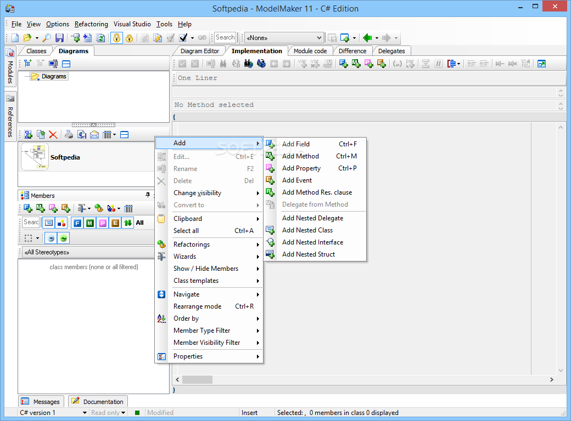Screen dimensions: 571x421
Task: Toggle the Methods (M) member filter
Action: point(90,223)
